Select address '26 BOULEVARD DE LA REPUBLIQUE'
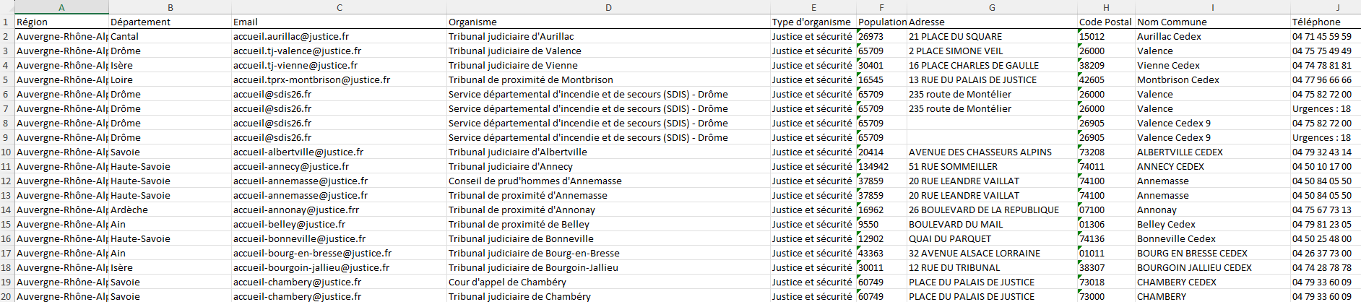The width and height of the screenshot is (1361, 302). point(992,210)
